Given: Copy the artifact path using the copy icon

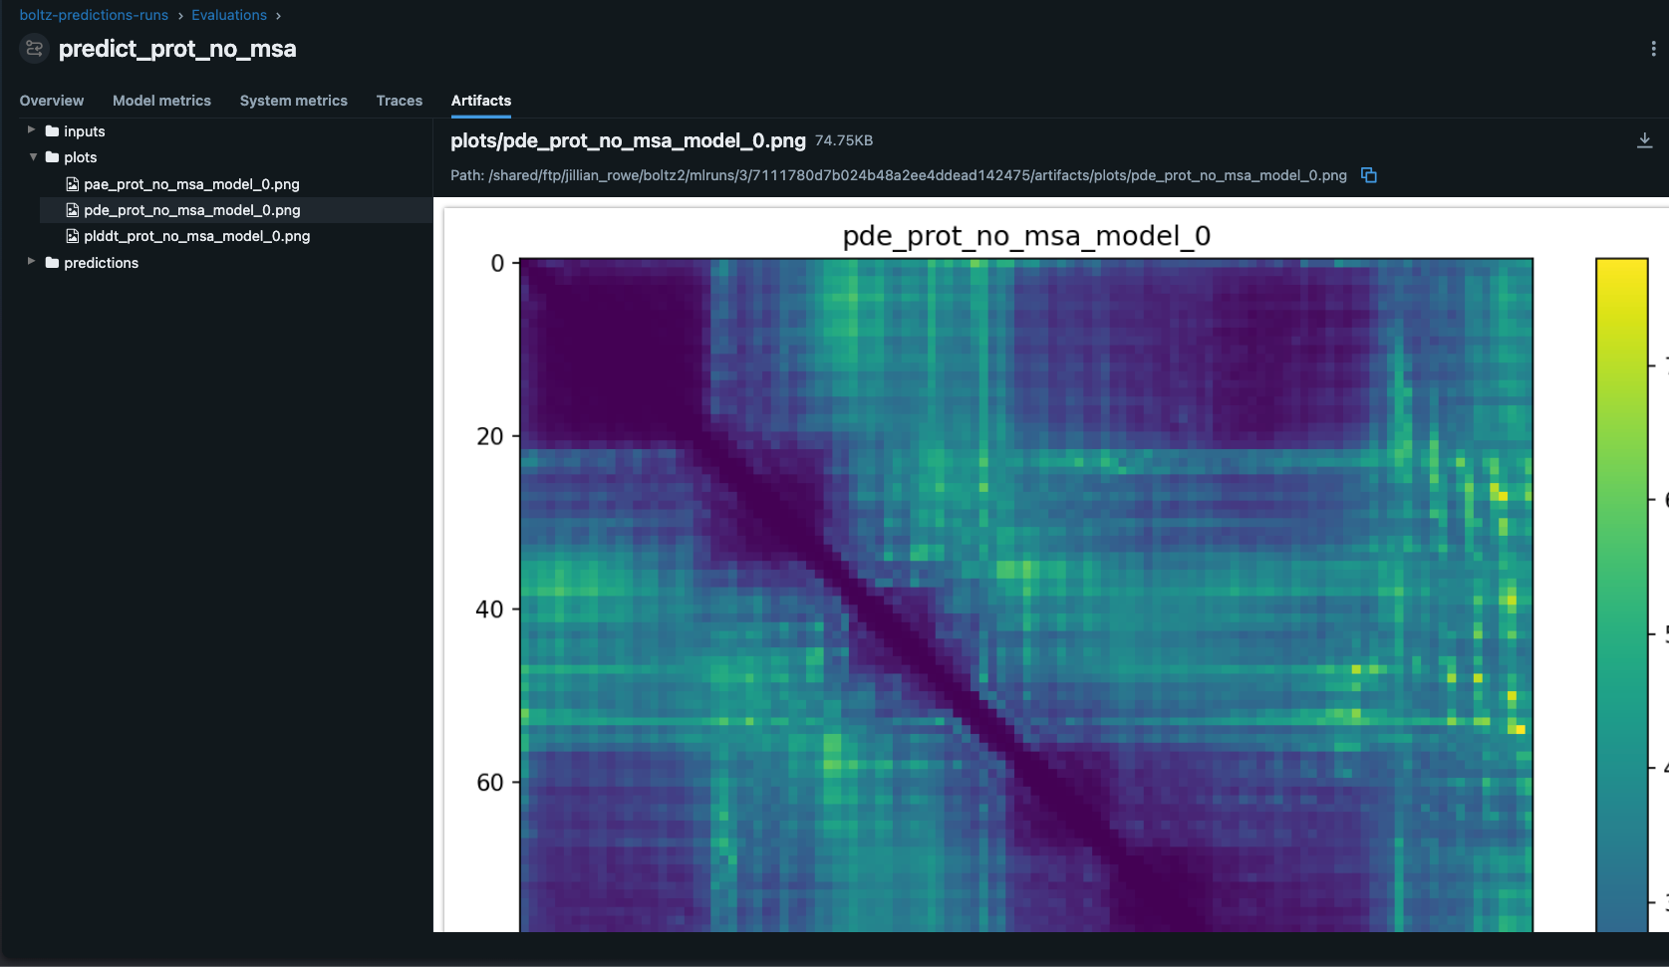Looking at the screenshot, I should tap(1368, 174).
